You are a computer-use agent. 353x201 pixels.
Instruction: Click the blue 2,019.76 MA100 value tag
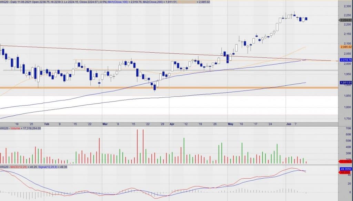click(345, 60)
